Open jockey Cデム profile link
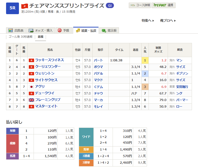The height and width of the screenshot is (168, 198). tap(98, 87)
